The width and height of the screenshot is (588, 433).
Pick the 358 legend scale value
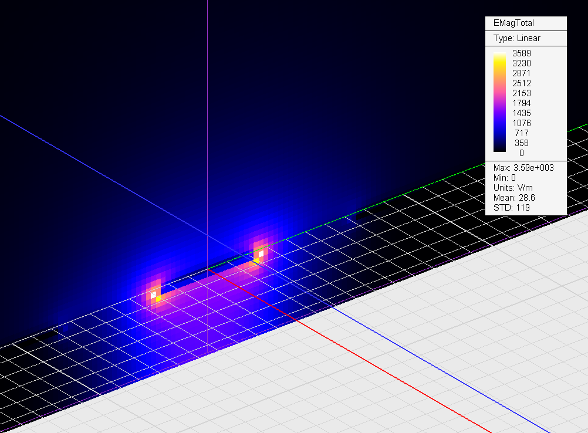pyautogui.click(x=521, y=143)
